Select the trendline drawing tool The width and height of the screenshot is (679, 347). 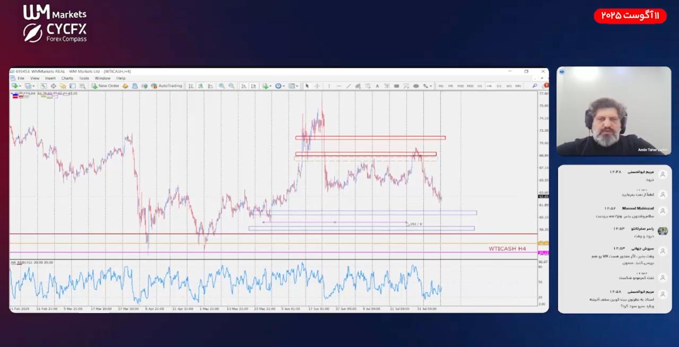pyautogui.click(x=348, y=86)
